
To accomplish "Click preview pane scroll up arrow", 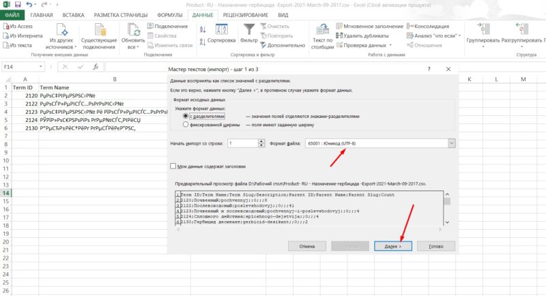I will (x=447, y=194).
